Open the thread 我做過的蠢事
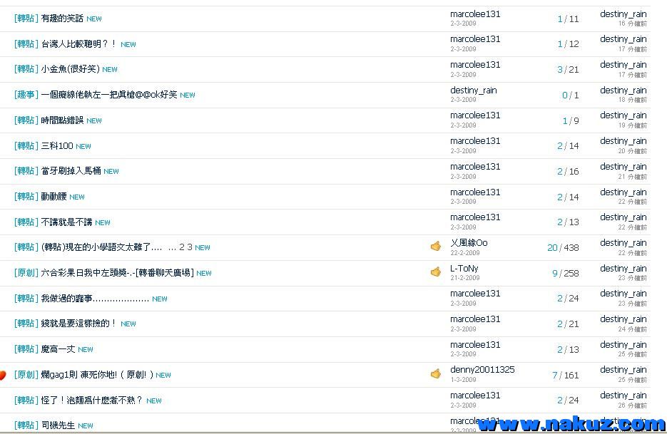667x434 pixels. pyautogui.click(x=95, y=299)
